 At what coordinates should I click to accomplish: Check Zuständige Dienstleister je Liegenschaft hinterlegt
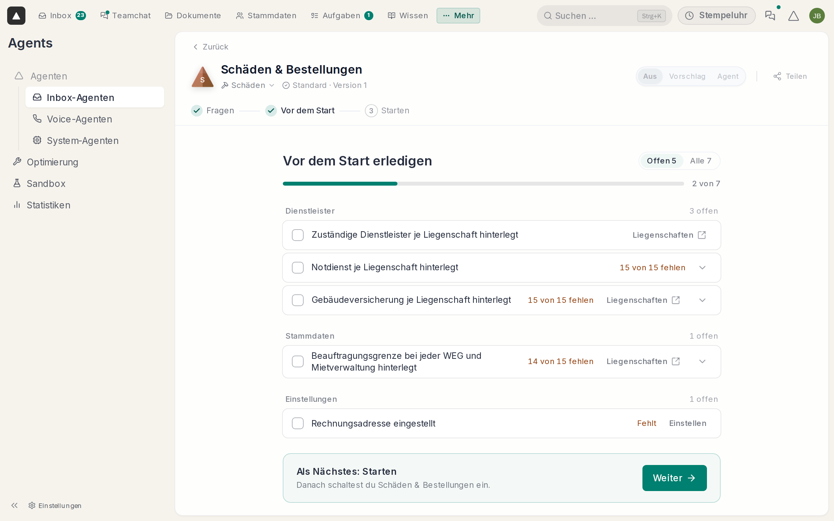click(x=298, y=235)
